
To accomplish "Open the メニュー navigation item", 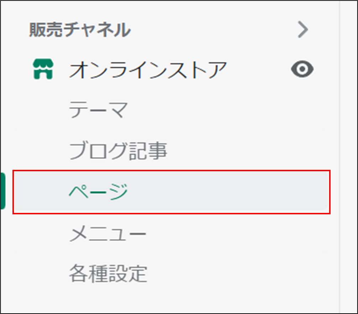I will point(108,233).
